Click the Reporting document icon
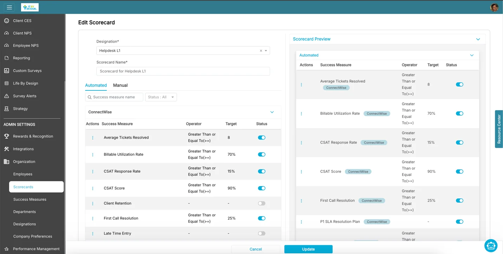The height and width of the screenshot is (254, 503). (x=6, y=58)
